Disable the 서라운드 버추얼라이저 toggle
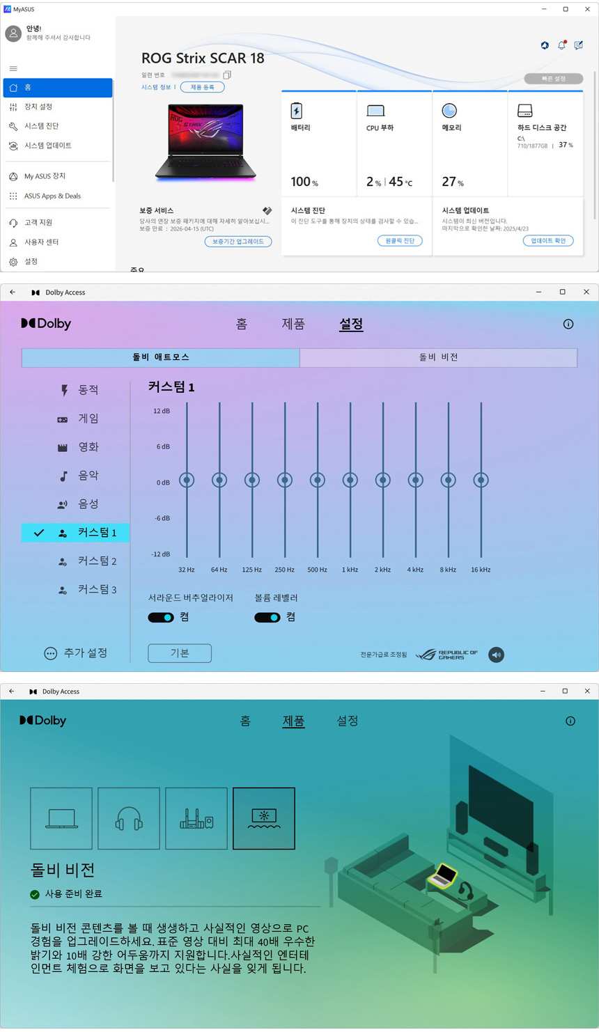This screenshot has height=1032, width=599. point(161,617)
